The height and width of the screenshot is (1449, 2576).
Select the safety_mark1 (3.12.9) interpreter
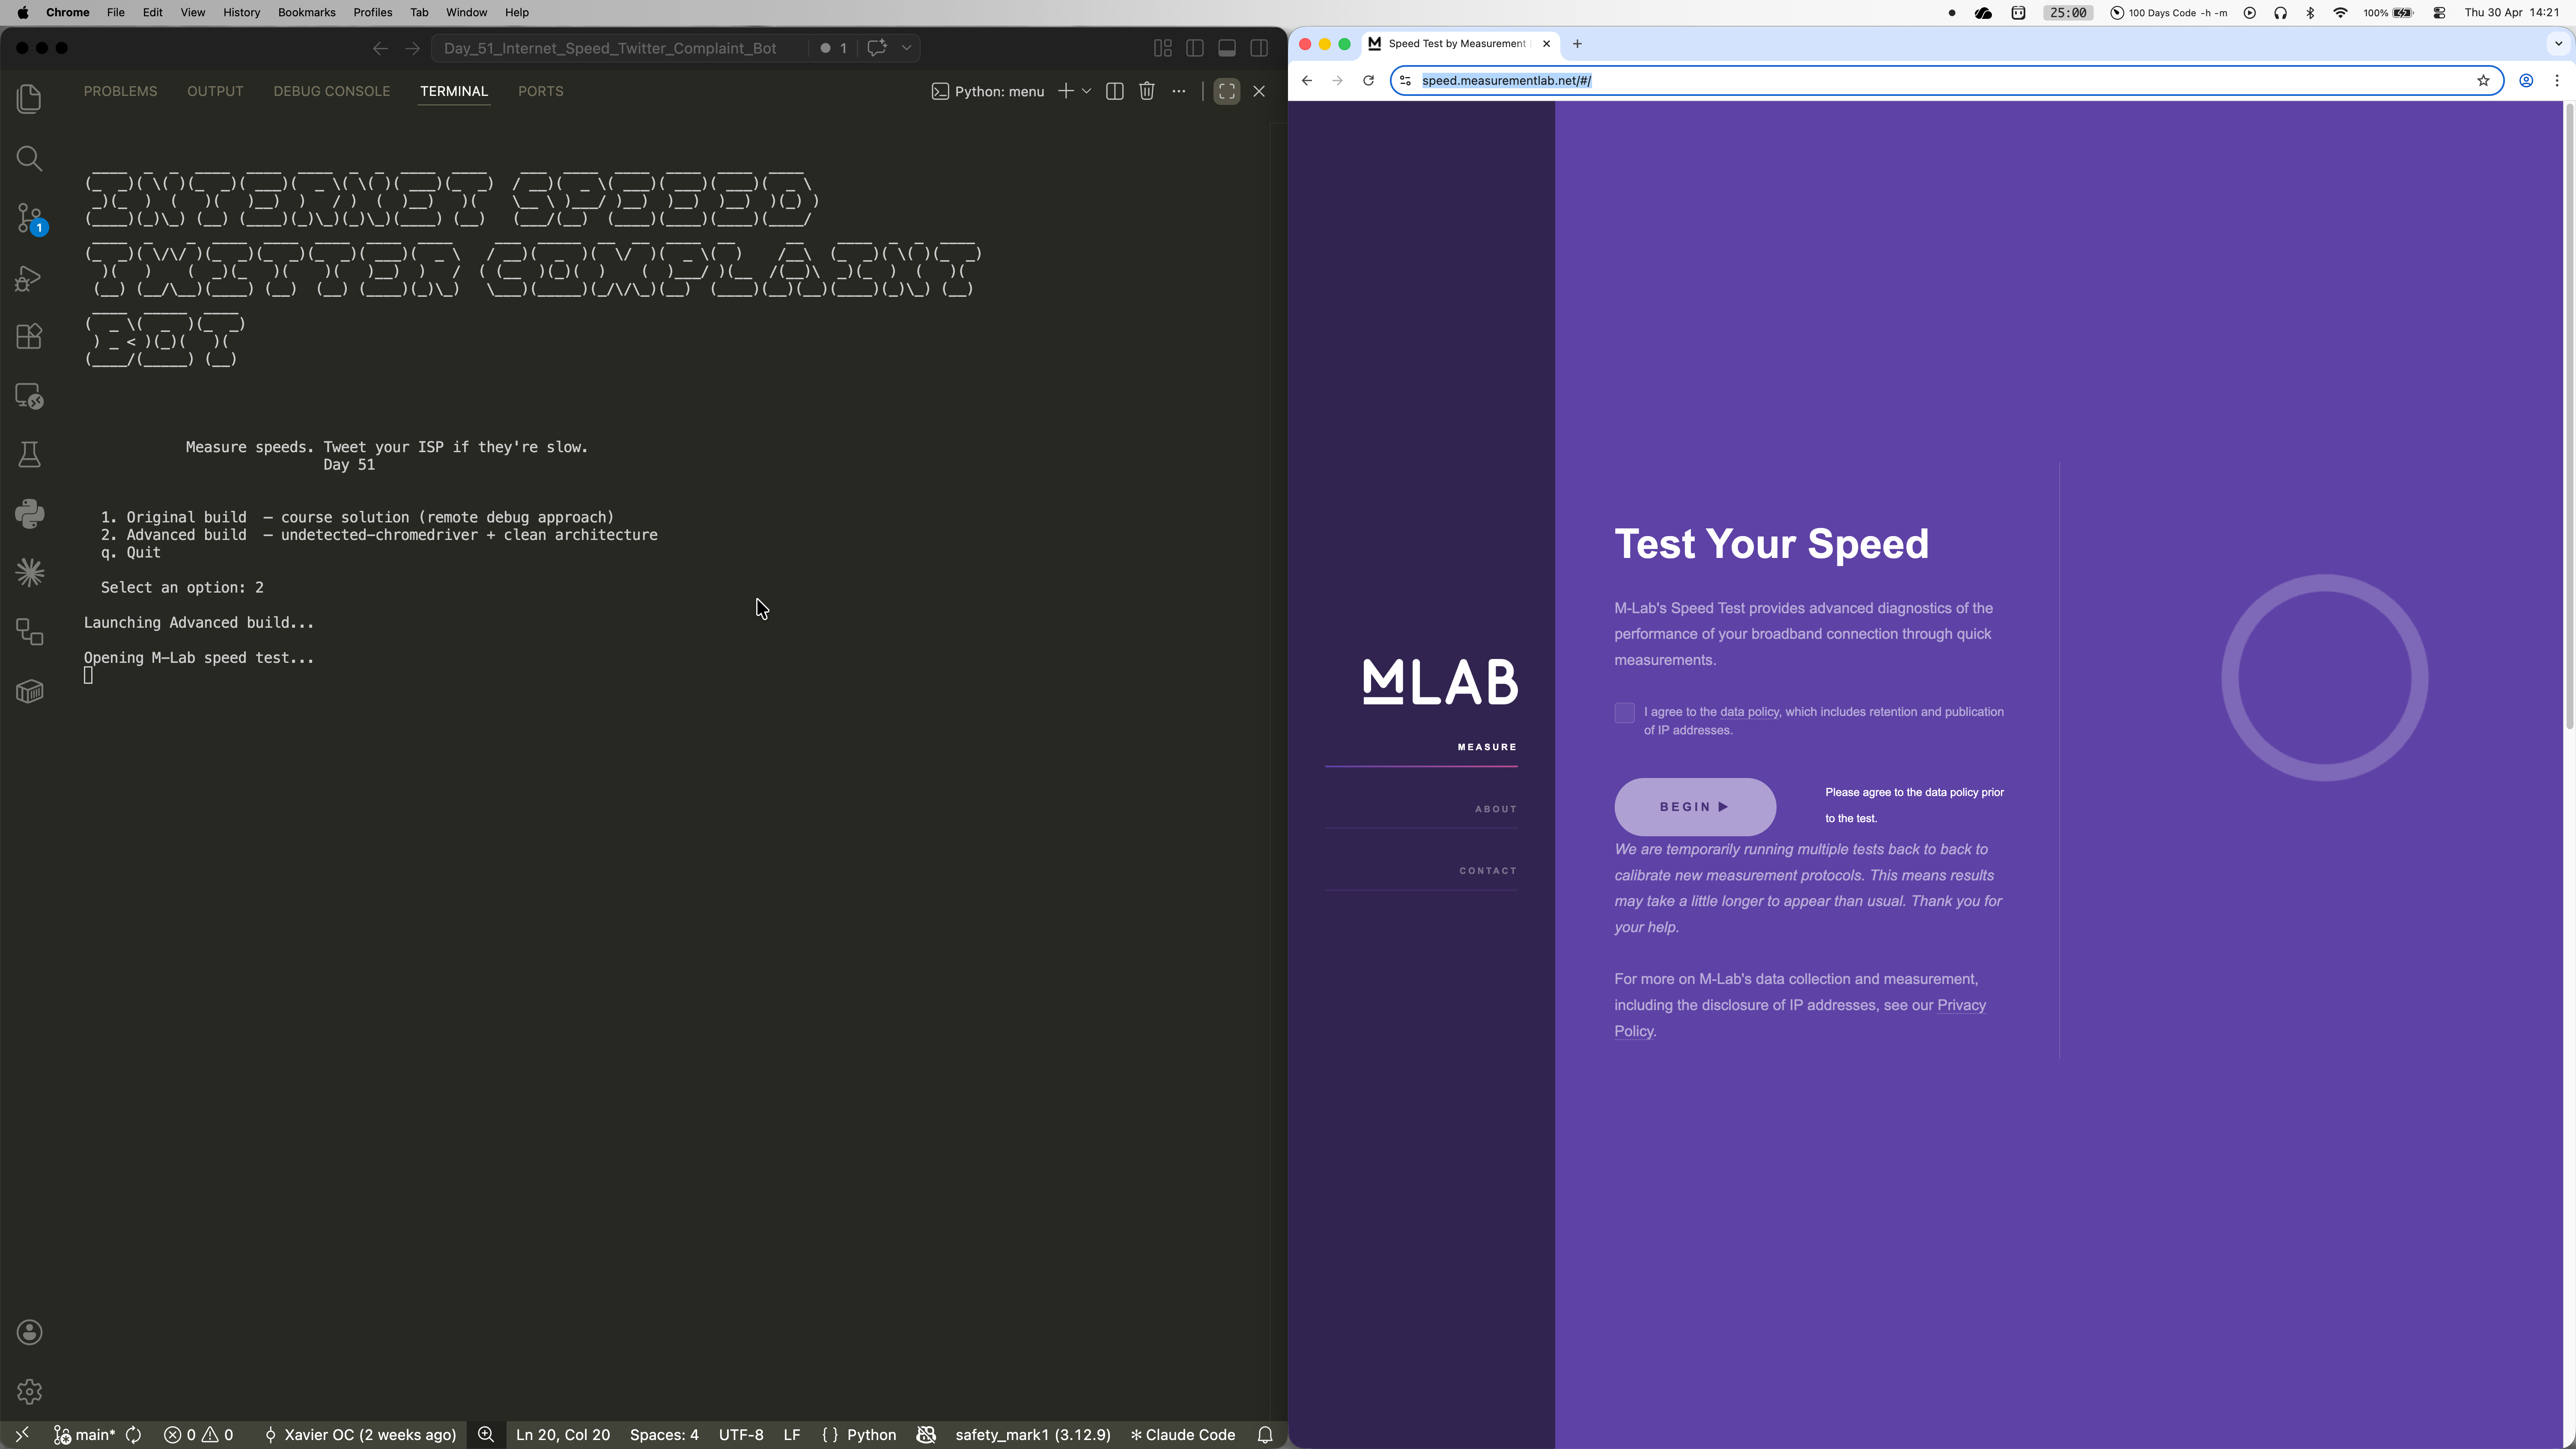(x=1033, y=1434)
